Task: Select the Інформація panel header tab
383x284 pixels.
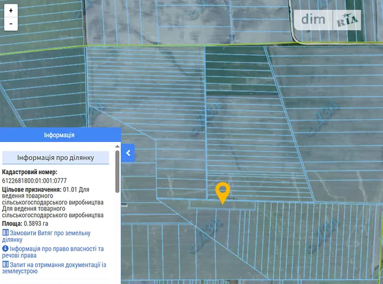Action: click(59, 135)
